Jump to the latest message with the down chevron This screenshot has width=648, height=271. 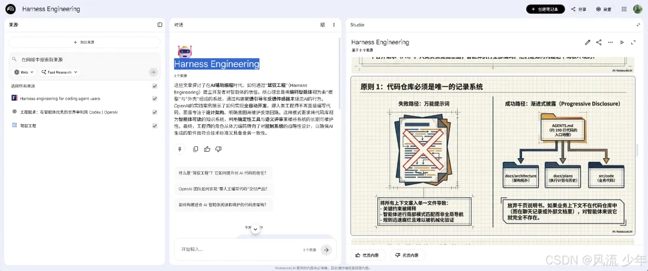click(x=256, y=229)
